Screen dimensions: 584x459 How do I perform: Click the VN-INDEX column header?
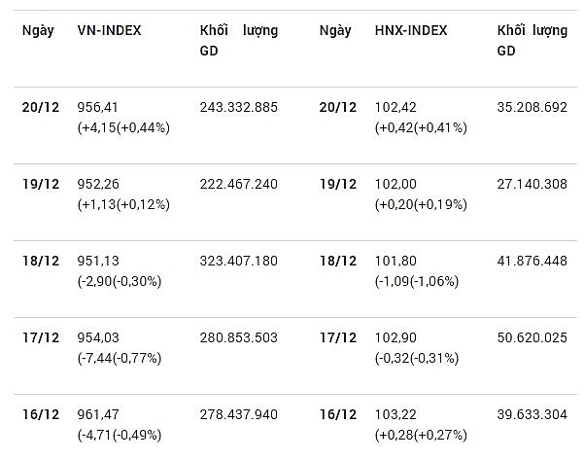[108, 30]
